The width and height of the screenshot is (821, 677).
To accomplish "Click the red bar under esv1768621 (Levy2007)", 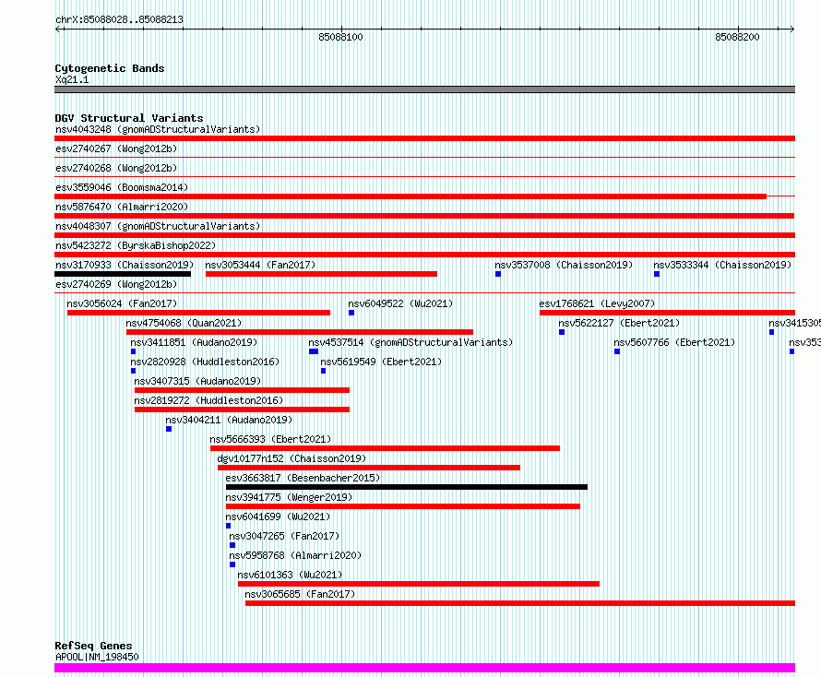I will click(668, 313).
